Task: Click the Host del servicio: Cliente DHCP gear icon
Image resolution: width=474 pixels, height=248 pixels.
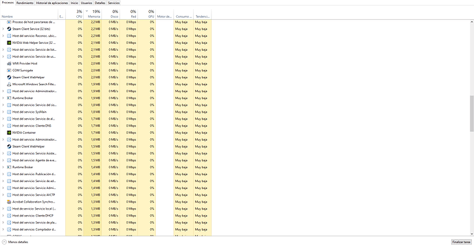Action: 9,216
